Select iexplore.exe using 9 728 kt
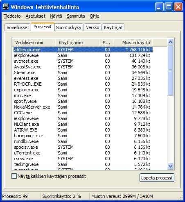 pyautogui.click(x=83, y=118)
